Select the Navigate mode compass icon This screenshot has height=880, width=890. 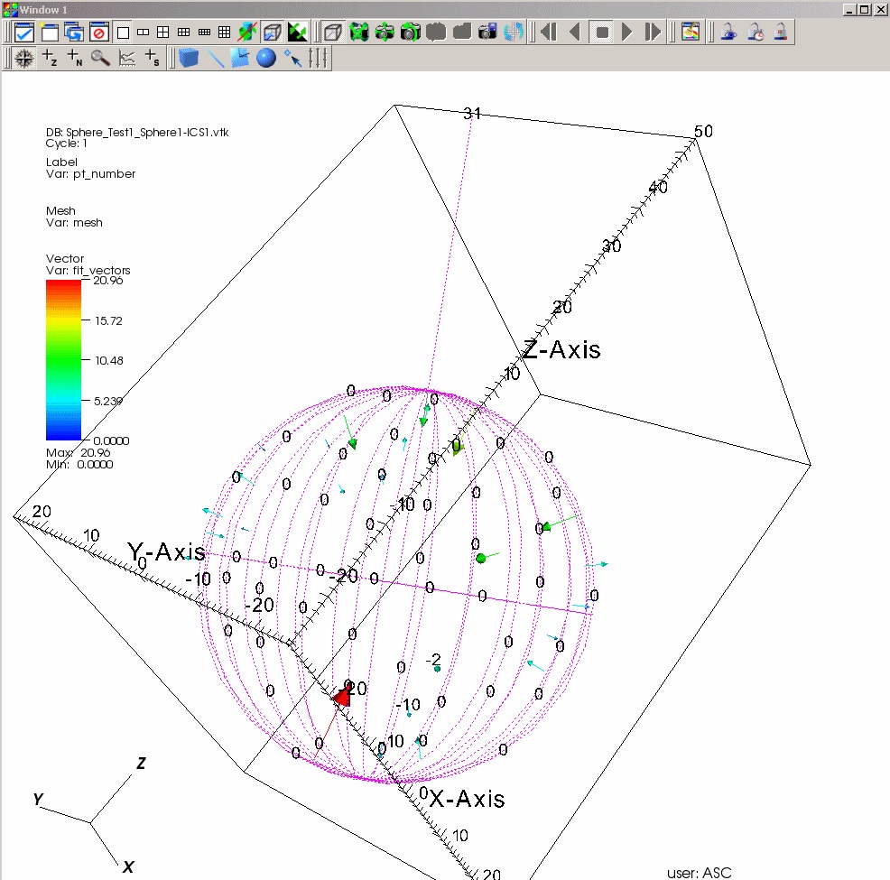24,59
